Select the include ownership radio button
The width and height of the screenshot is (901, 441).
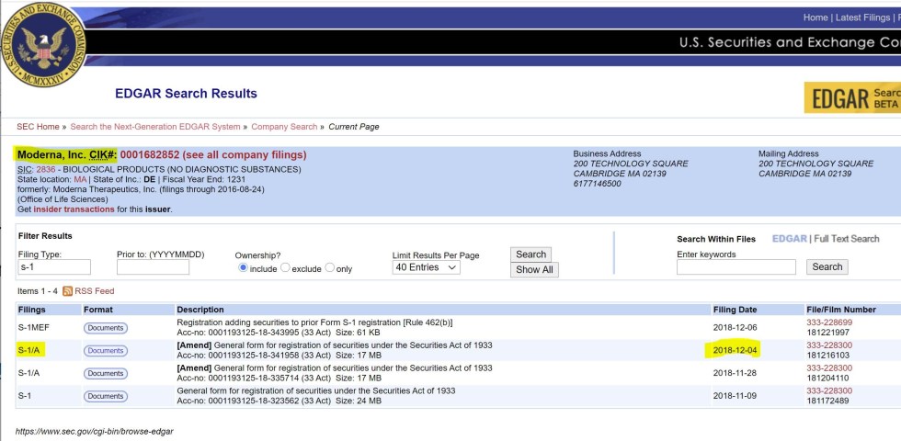click(x=243, y=267)
